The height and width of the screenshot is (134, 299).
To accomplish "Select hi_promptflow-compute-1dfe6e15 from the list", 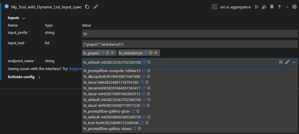I will point(112,71).
